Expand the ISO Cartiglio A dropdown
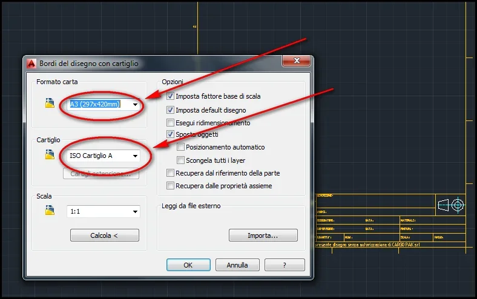 [135, 156]
